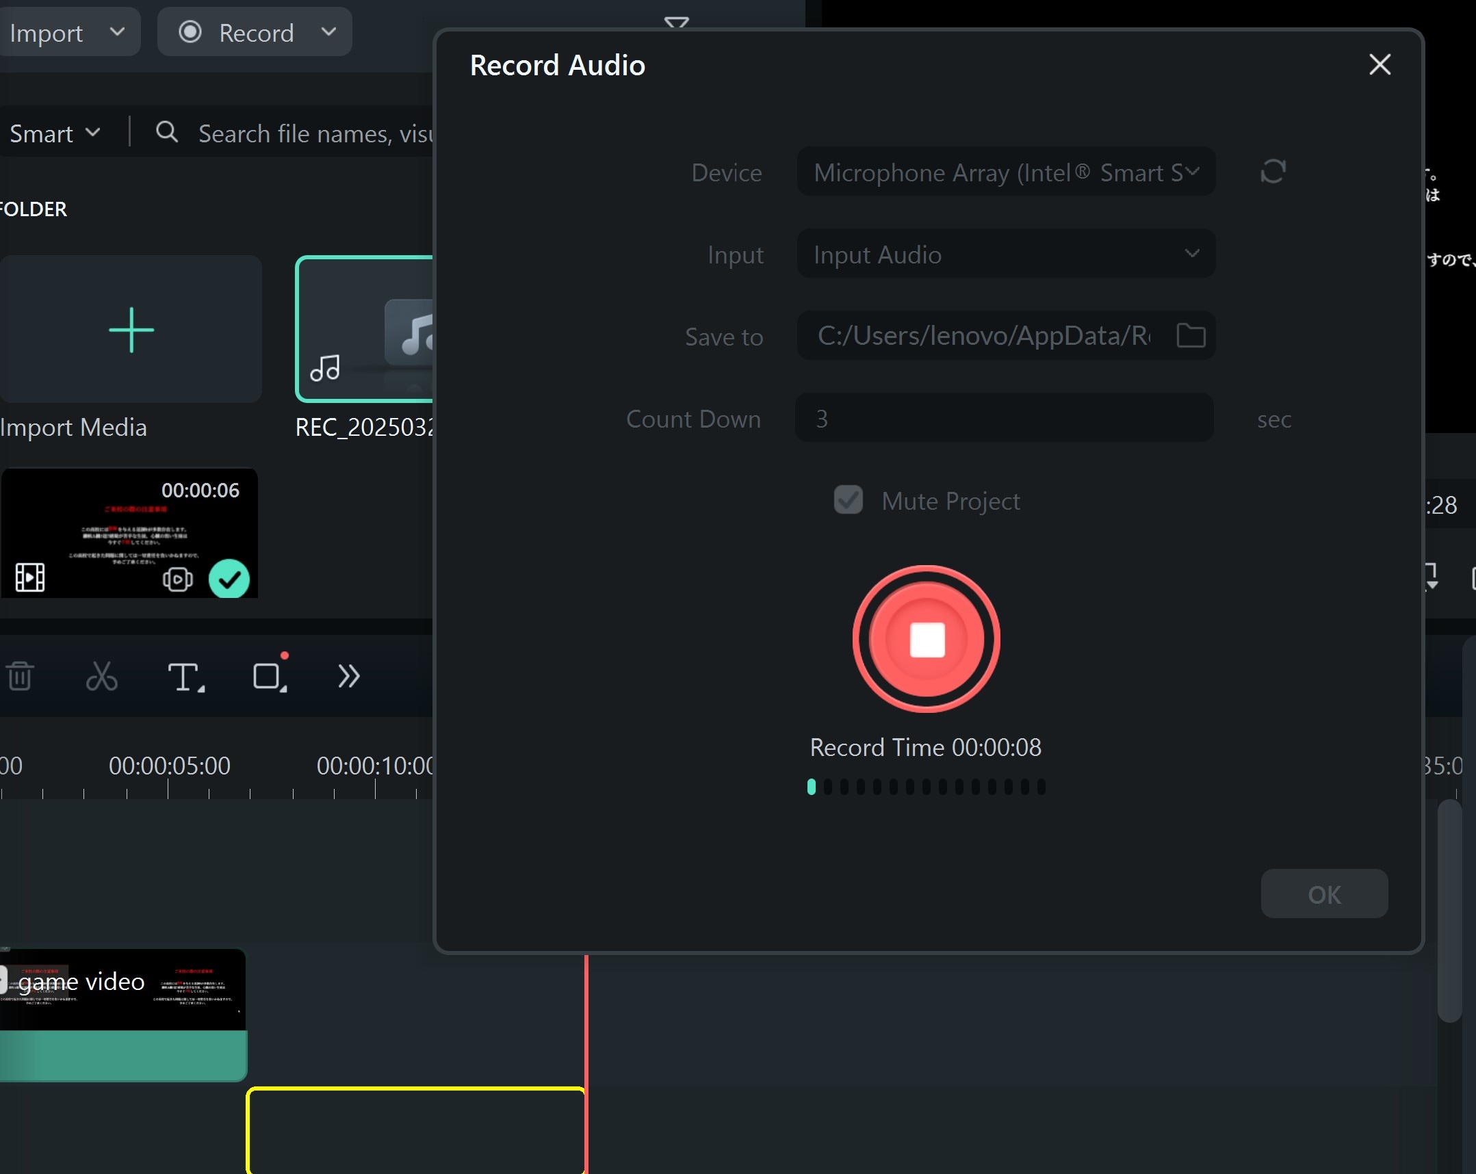1476x1174 pixels.
Task: Open the Record menu
Action: (x=255, y=32)
